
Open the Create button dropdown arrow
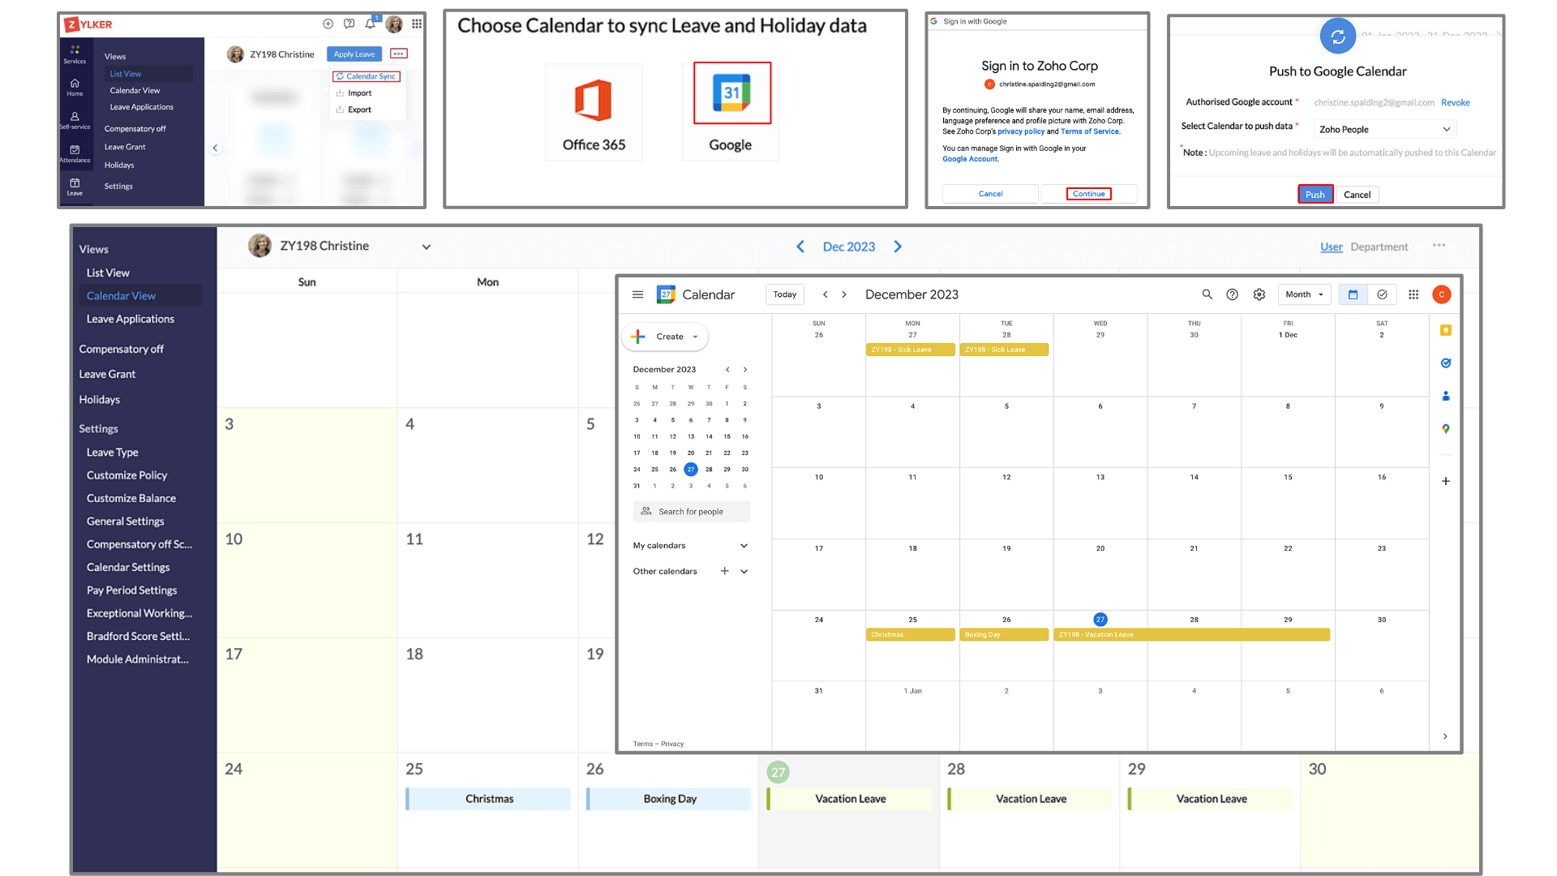695,337
